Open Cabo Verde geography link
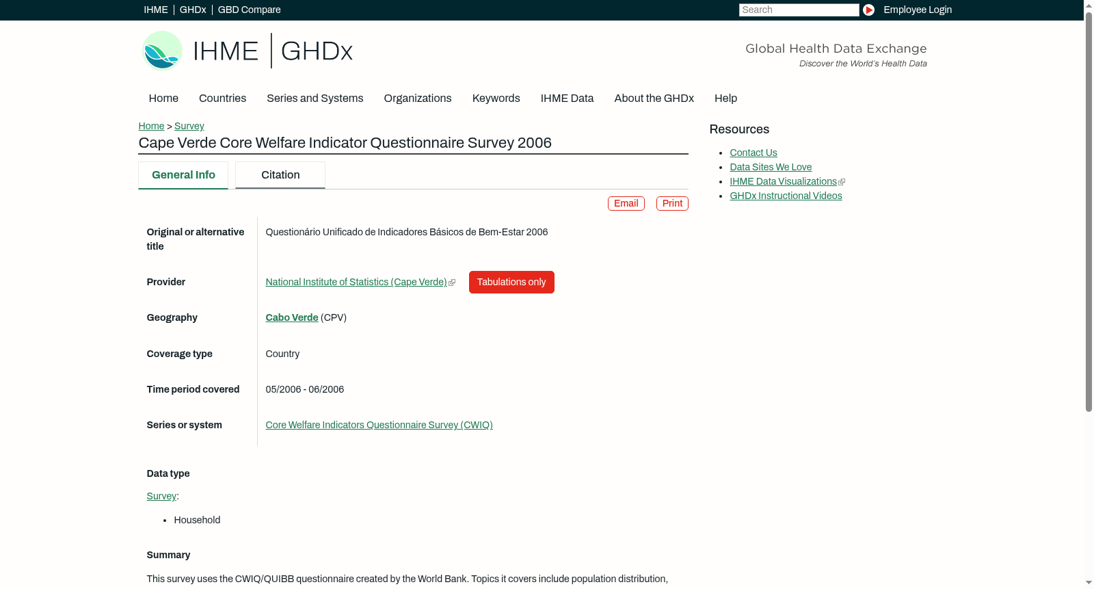 point(292,317)
